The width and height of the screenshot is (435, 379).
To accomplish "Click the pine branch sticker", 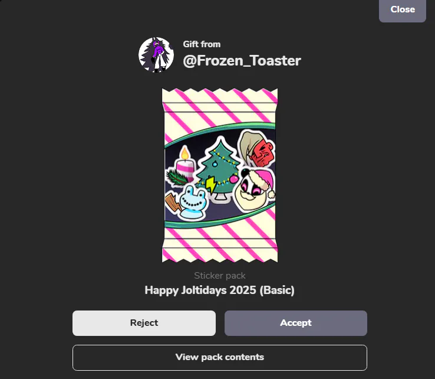I will (177, 177).
